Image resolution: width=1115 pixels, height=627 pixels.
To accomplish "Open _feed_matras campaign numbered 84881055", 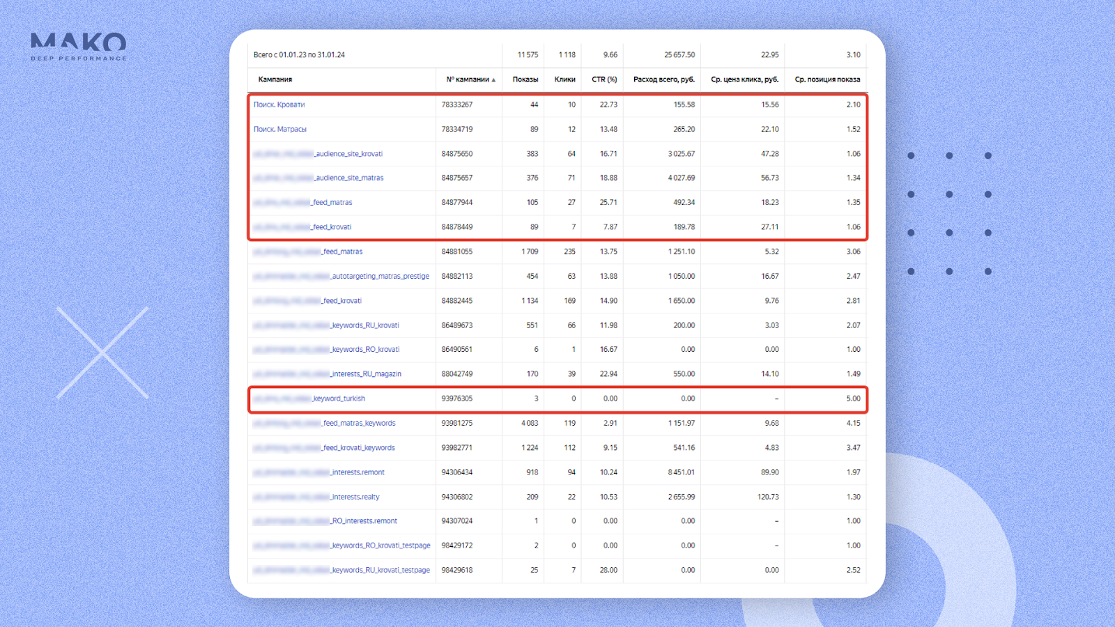I will coord(308,251).
